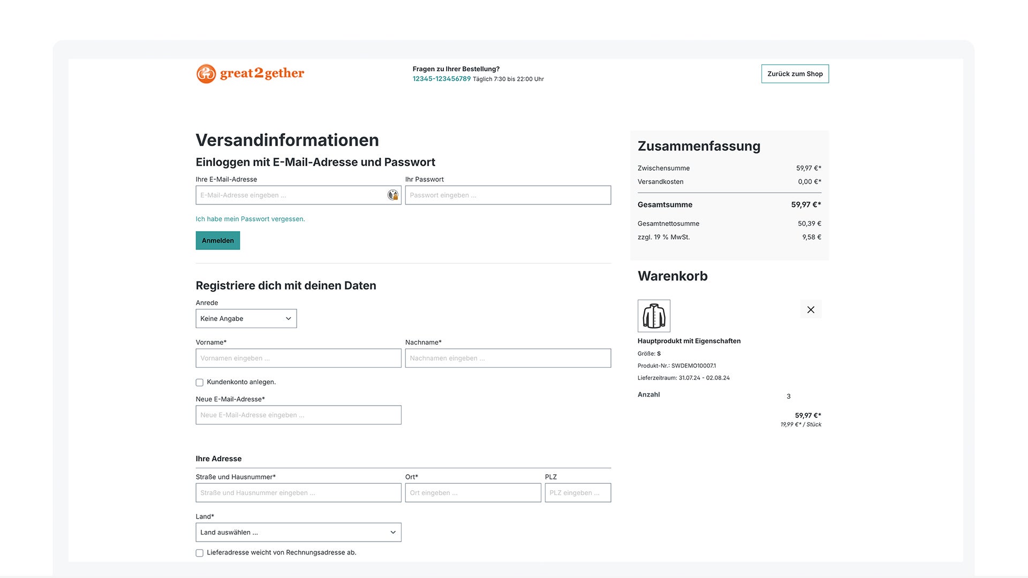
Task: Click into the Nachname input field
Action: [x=508, y=358]
